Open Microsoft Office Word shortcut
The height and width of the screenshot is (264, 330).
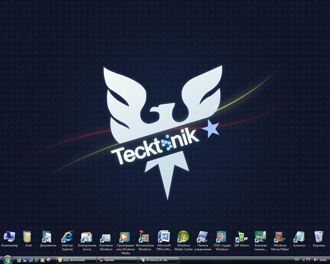(164, 237)
